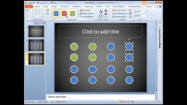Expand the Shape Styles gallery More arrow
Viewport: 187px width, 105px height.
tap(78, 16)
